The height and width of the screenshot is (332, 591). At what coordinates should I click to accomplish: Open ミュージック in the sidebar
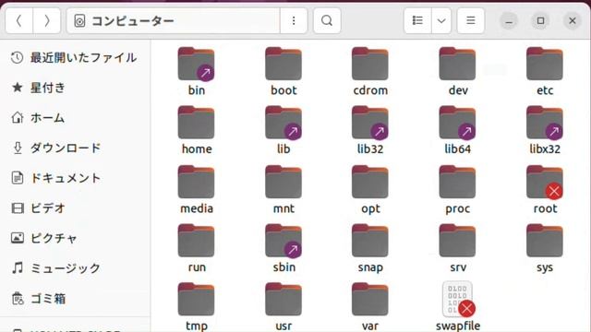(x=75, y=268)
